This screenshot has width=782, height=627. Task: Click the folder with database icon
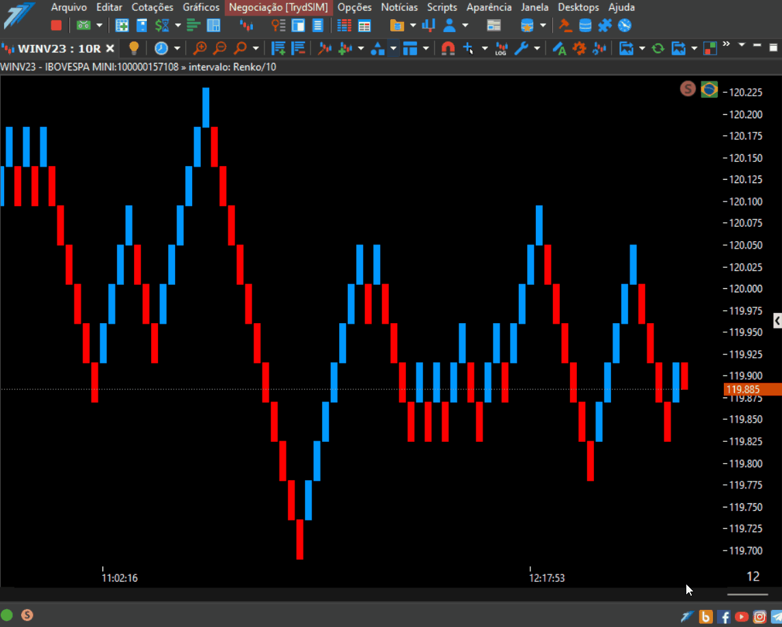coord(397,25)
